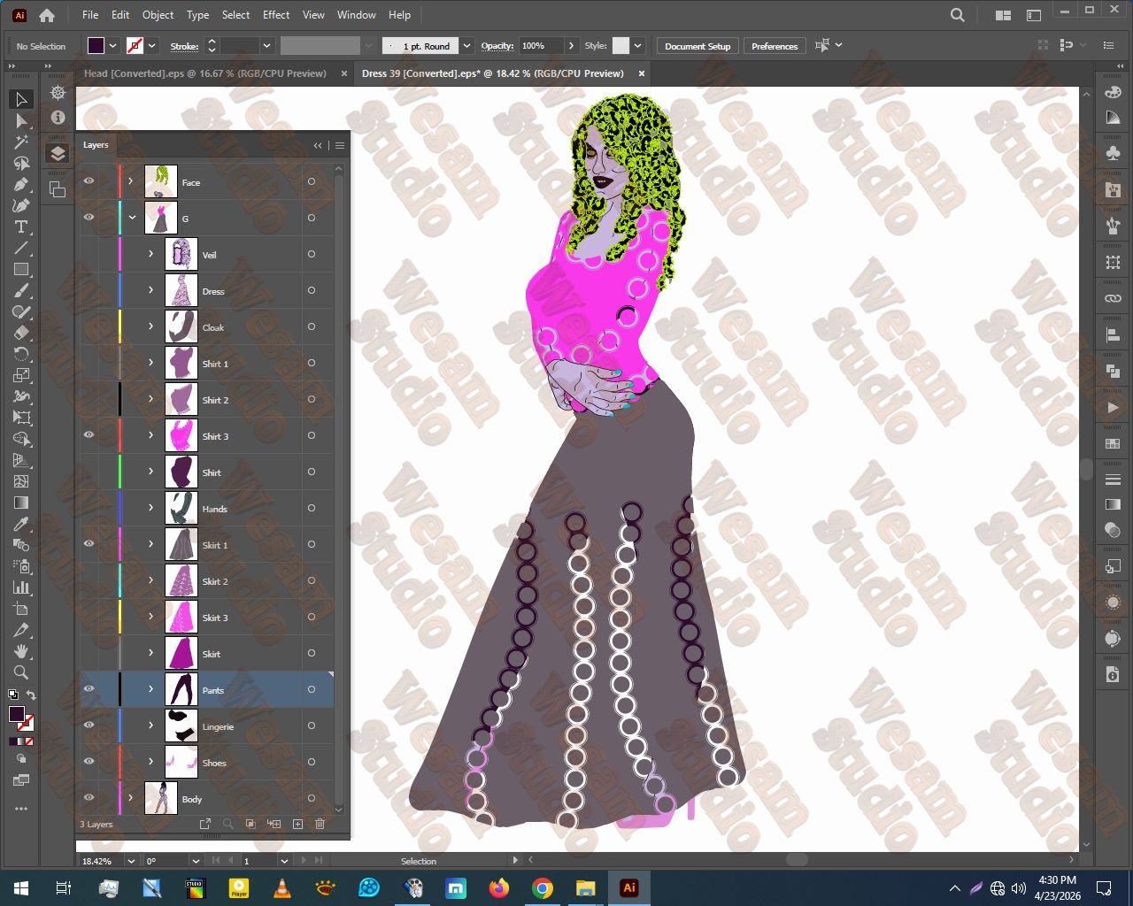Switch to Dress 39 [Converted].eps tab
The width and height of the screenshot is (1133, 906).
click(492, 73)
